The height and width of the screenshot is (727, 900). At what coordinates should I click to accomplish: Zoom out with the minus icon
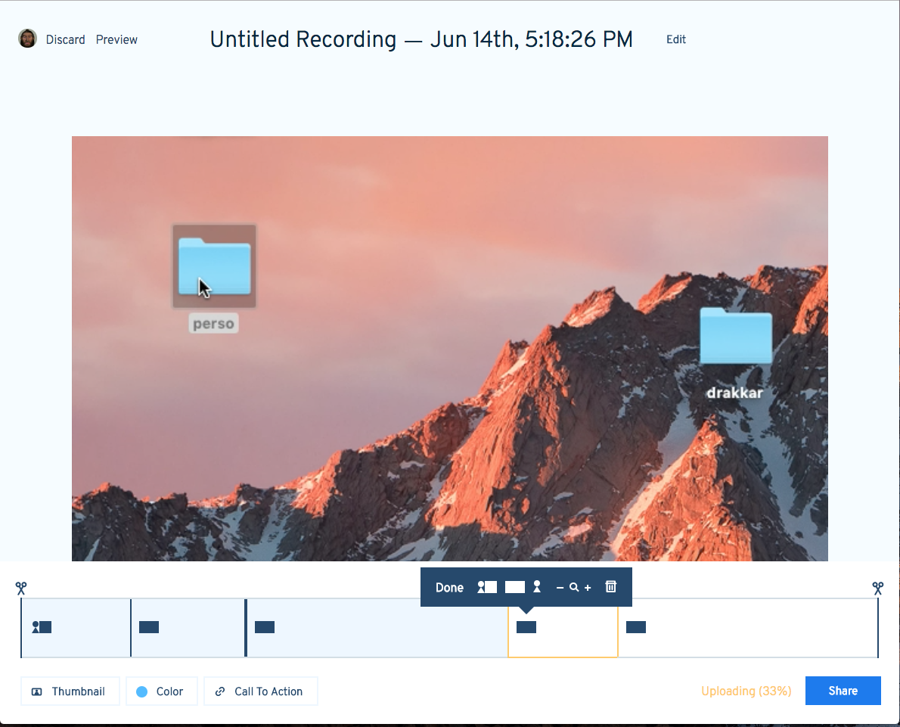(560, 588)
